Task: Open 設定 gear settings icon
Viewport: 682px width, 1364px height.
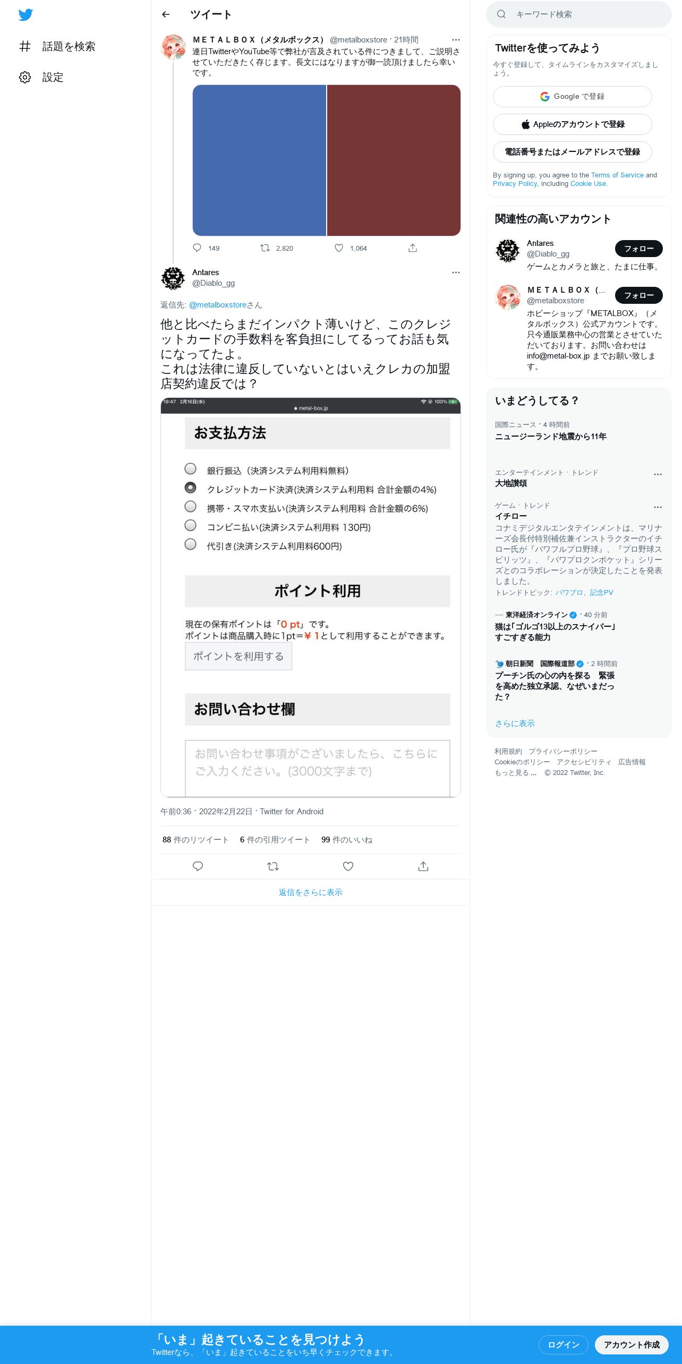Action: coord(25,77)
